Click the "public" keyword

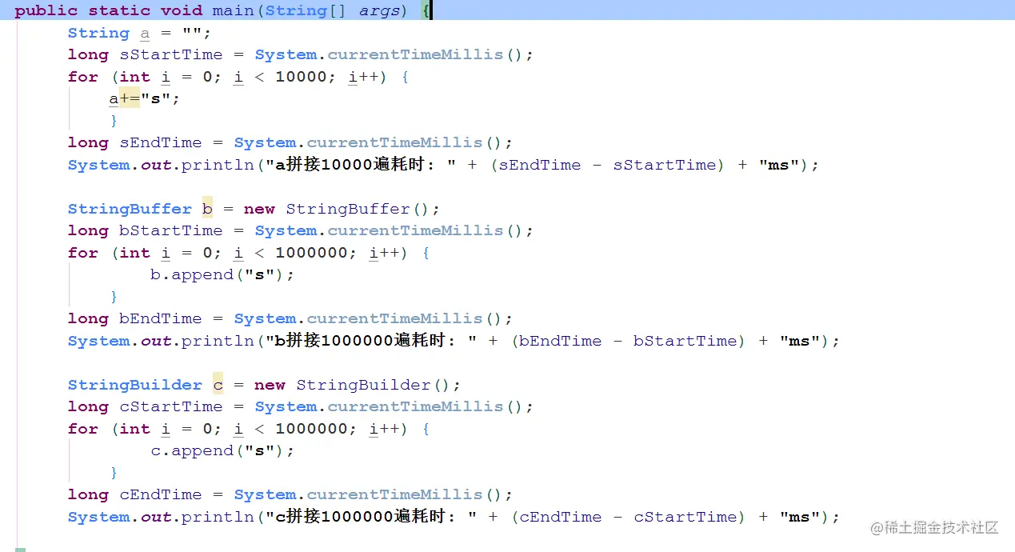(45, 11)
